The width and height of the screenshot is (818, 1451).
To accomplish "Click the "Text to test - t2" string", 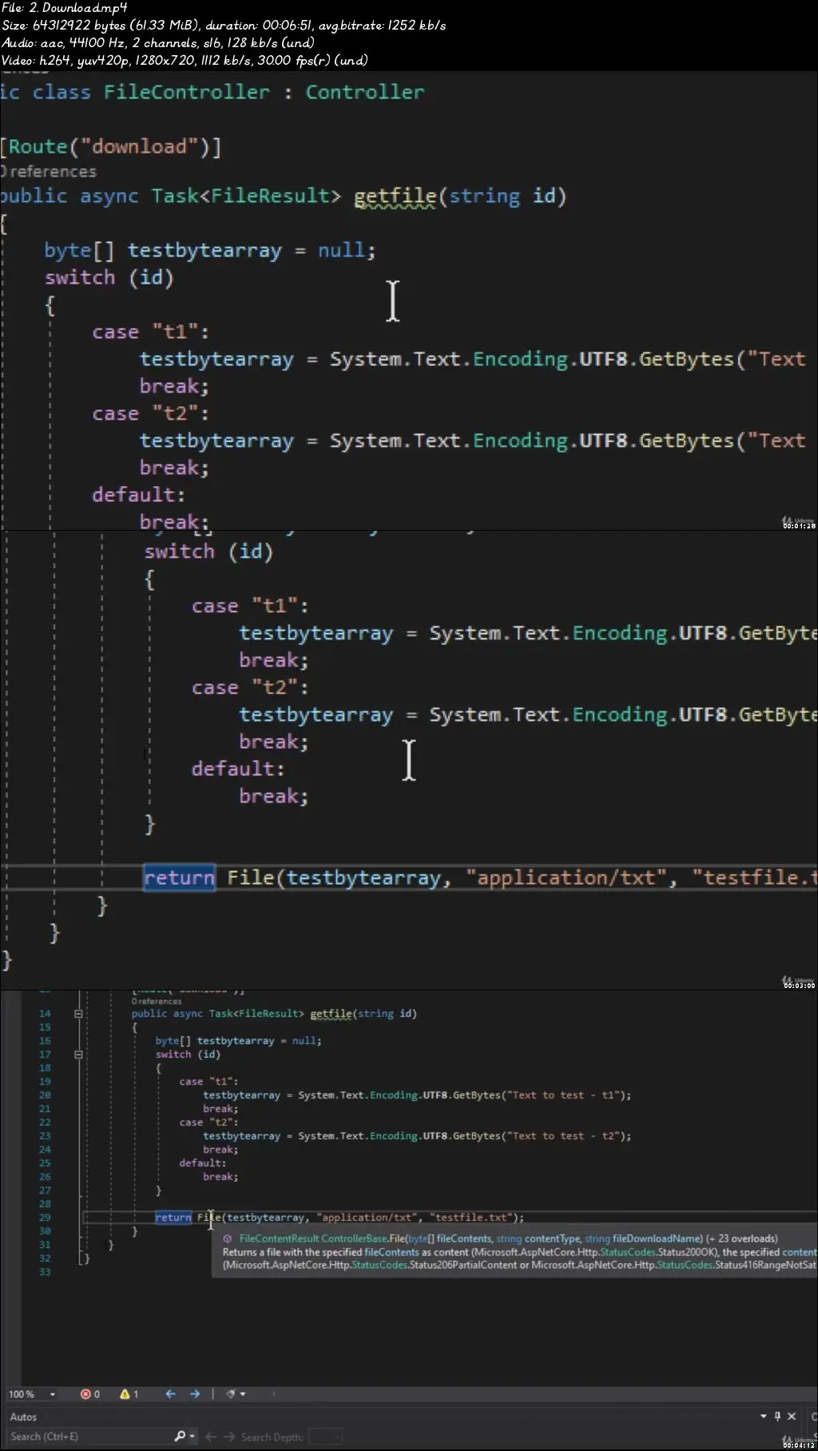I will (563, 1136).
